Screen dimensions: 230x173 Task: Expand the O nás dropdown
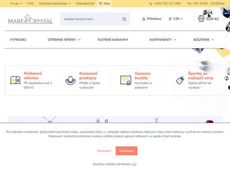click(16, 4)
